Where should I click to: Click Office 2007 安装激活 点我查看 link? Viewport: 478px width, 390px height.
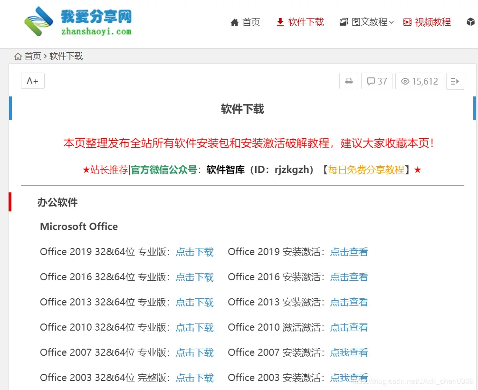[349, 353]
